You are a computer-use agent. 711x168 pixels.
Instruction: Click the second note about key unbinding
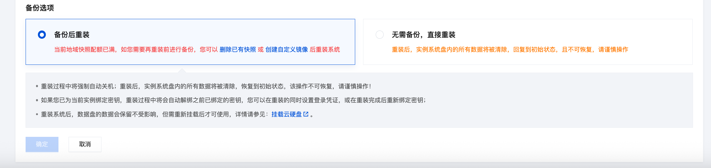[x=233, y=100]
